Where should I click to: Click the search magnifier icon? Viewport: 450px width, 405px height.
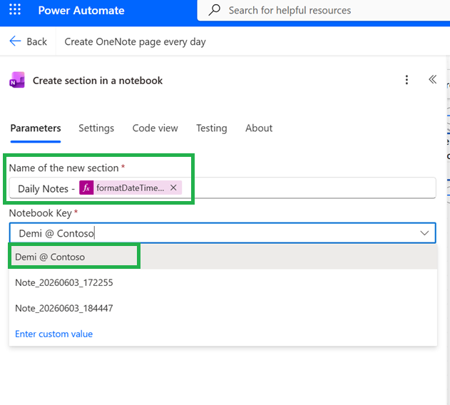point(215,10)
